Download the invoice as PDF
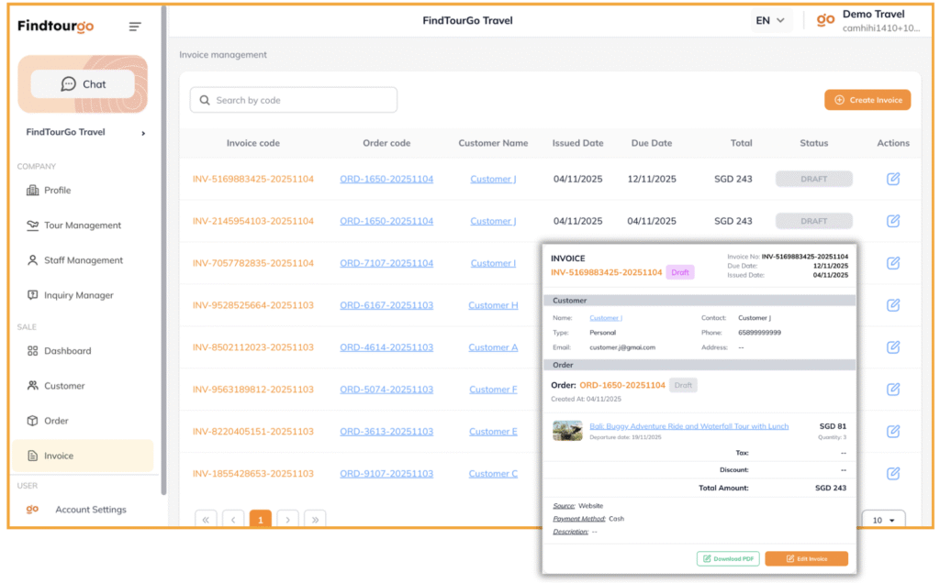Image resolution: width=940 pixels, height=583 pixels. [x=728, y=558]
